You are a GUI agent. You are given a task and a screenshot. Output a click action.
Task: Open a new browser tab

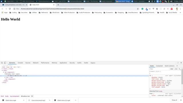coord(58,5)
